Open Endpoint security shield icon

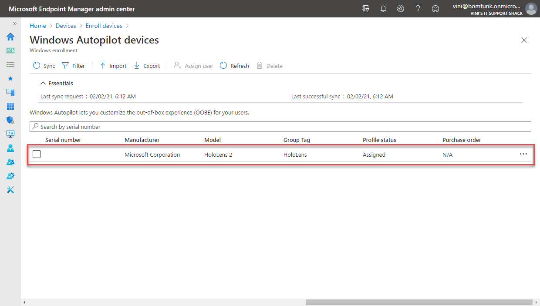pyautogui.click(x=10, y=120)
